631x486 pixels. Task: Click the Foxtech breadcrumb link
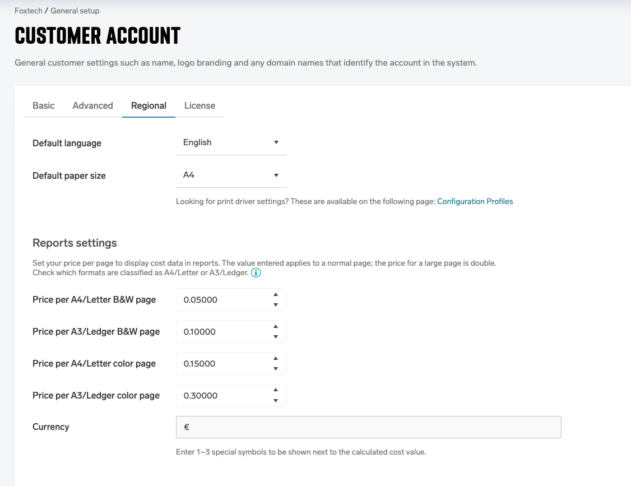28,11
